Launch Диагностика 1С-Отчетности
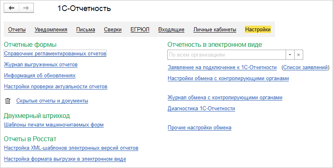Image resolution: width=333 pixels, height=168 pixels. tap(201, 109)
